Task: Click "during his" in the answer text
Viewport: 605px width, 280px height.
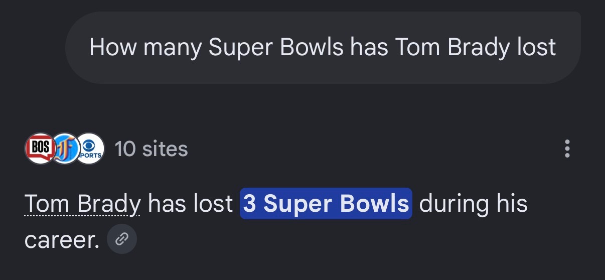Action: [473, 204]
